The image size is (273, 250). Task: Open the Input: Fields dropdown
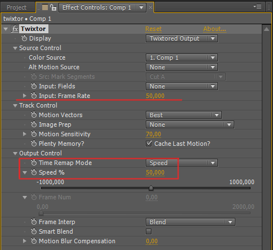(x=182, y=86)
